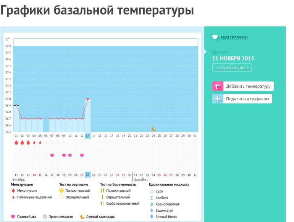Open Настройка цикла settings button
The width and height of the screenshot is (294, 222).
pyautogui.click(x=232, y=67)
